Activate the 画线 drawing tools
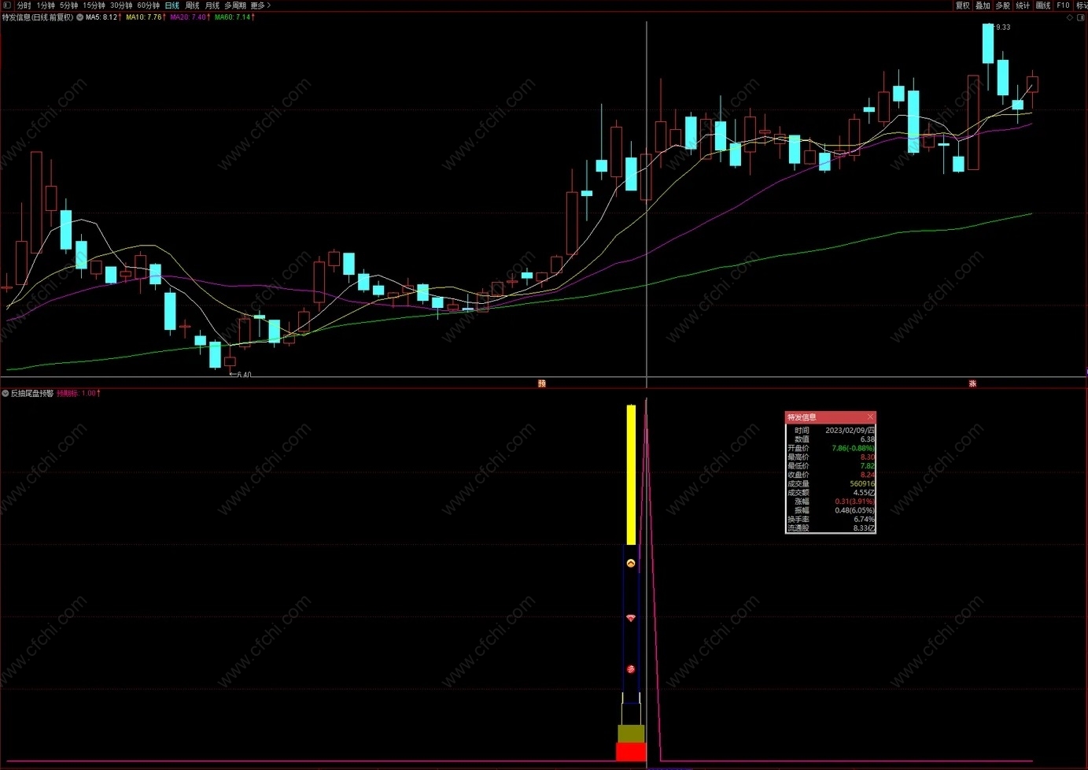Viewport: 1088px width, 770px height. [1043, 6]
